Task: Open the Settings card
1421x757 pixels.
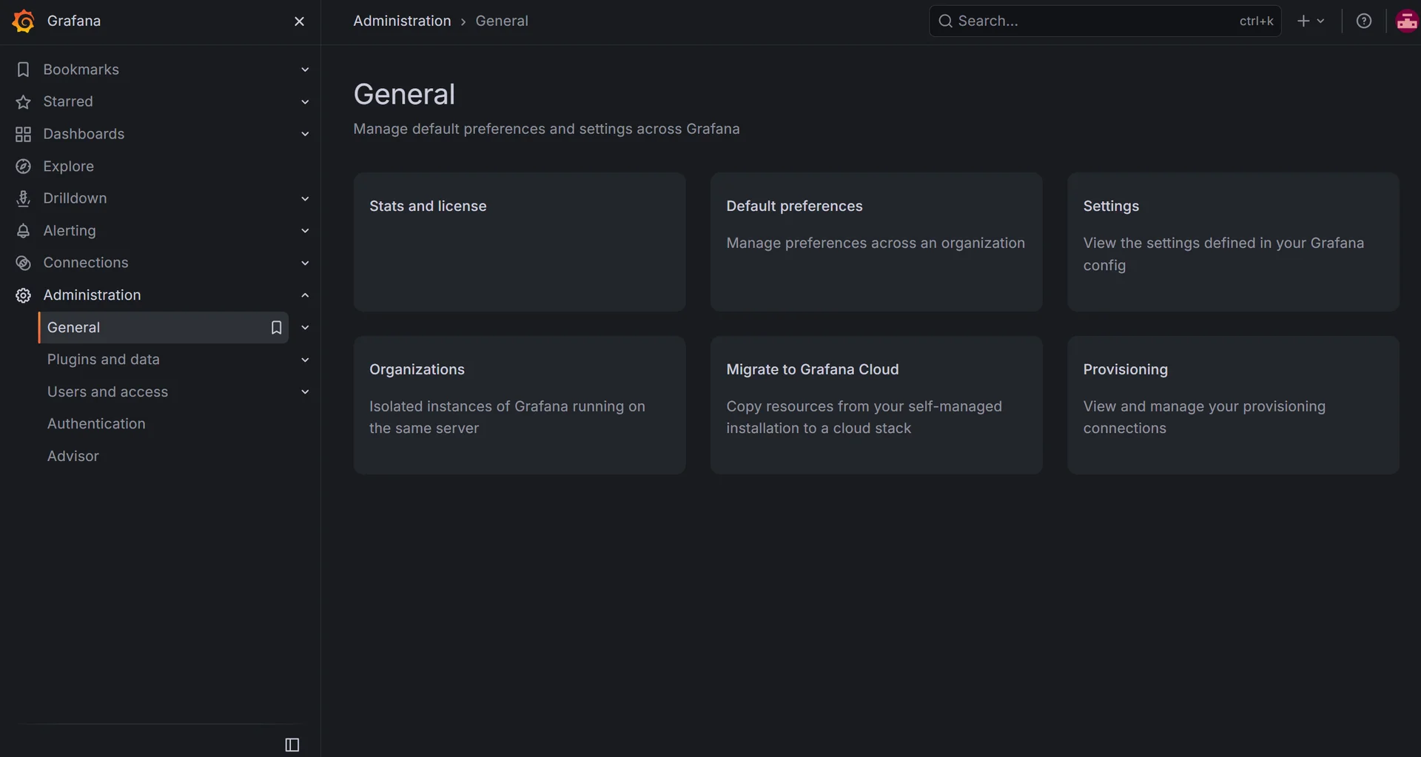Action: (1233, 242)
